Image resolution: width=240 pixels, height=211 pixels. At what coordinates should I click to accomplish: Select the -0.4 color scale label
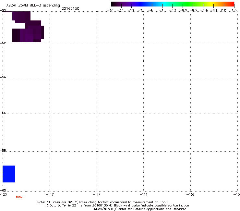[204, 10]
